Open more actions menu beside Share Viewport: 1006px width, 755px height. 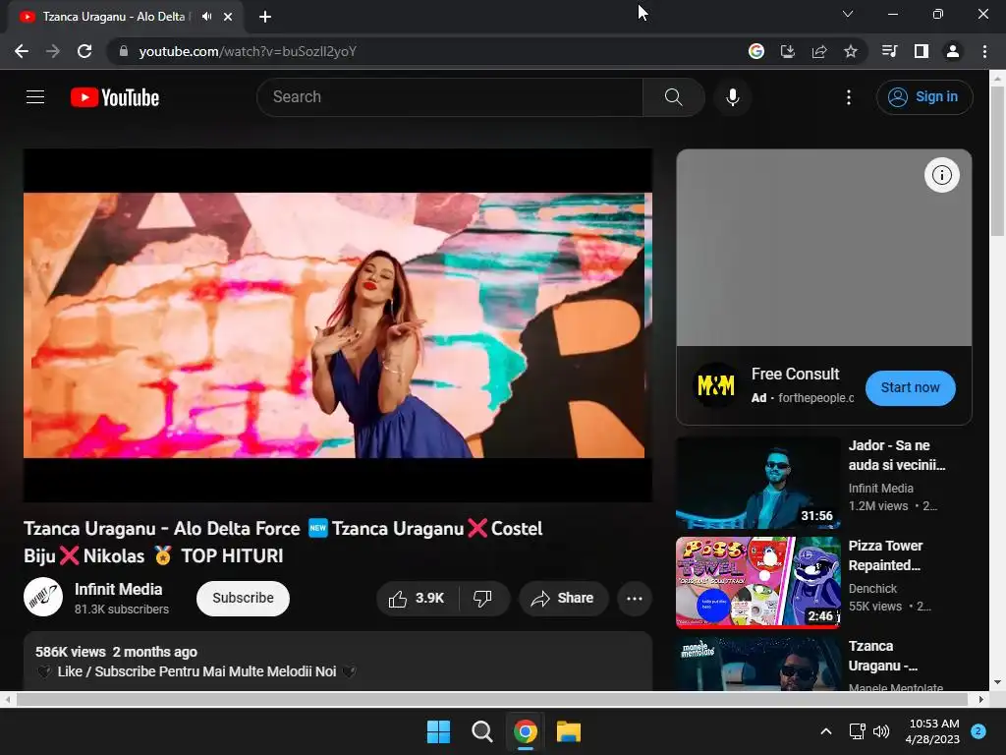tap(634, 599)
